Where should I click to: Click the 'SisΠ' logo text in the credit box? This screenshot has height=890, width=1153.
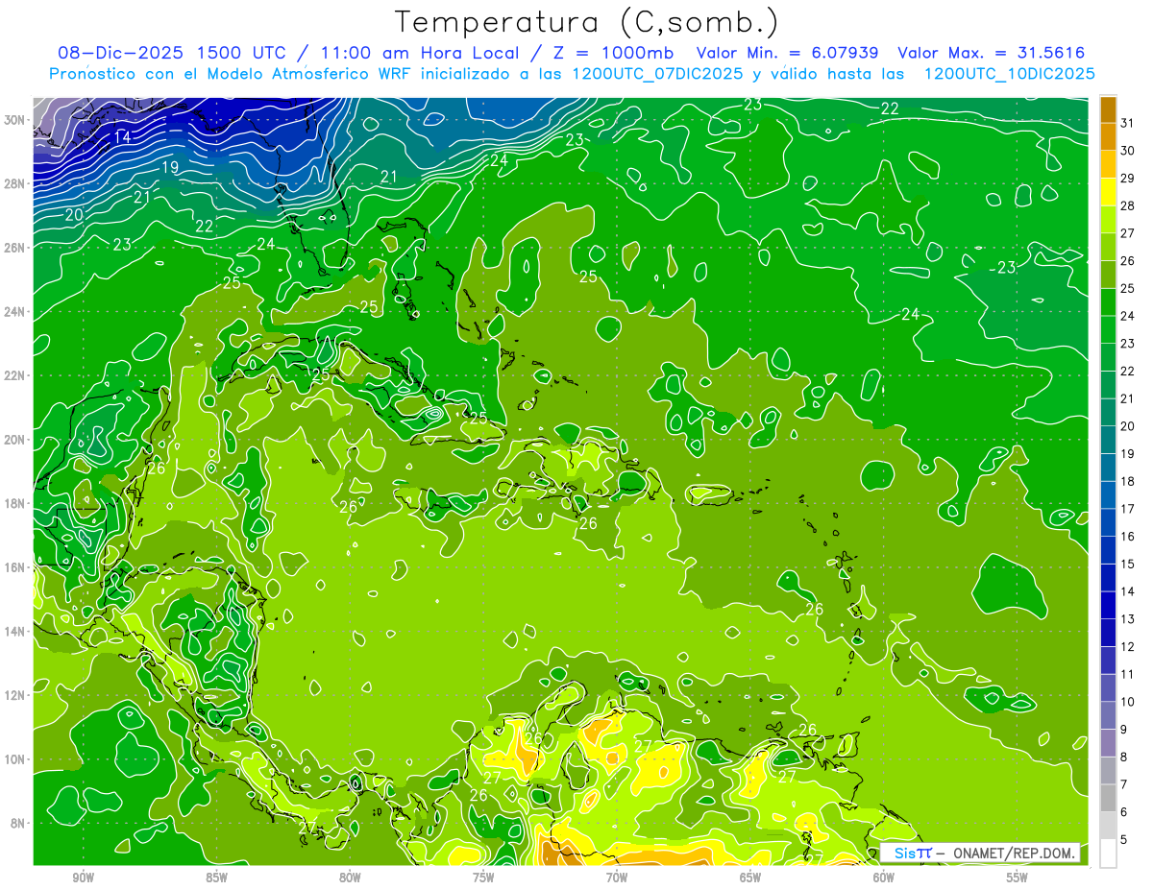click(913, 854)
